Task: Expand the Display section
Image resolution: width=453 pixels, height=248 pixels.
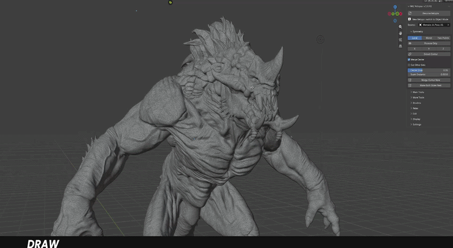Action: click(x=416, y=119)
